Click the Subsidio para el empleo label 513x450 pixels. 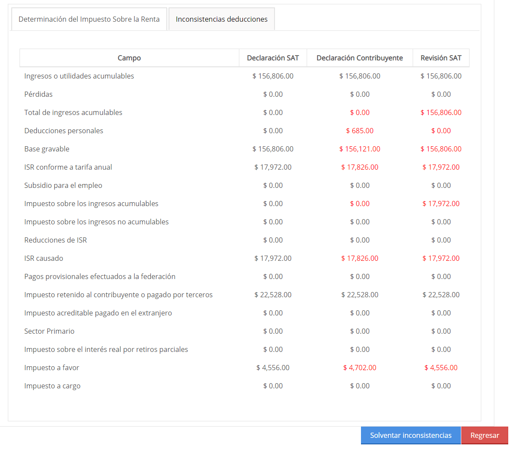pos(63,185)
